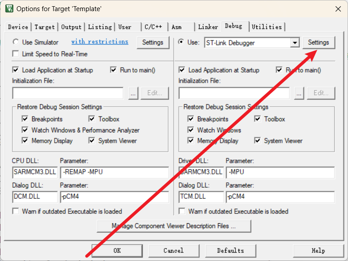The image size is (348, 261).
Task: Toggle simulator System Viewer checkbox
Action: 92,141
